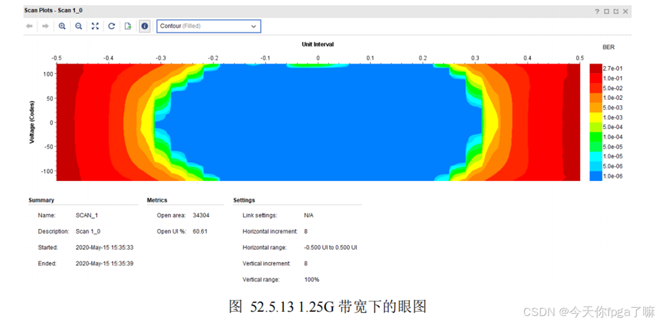Click the Open area value 34304
Viewport: 657px width, 322px height.
pos(201,215)
